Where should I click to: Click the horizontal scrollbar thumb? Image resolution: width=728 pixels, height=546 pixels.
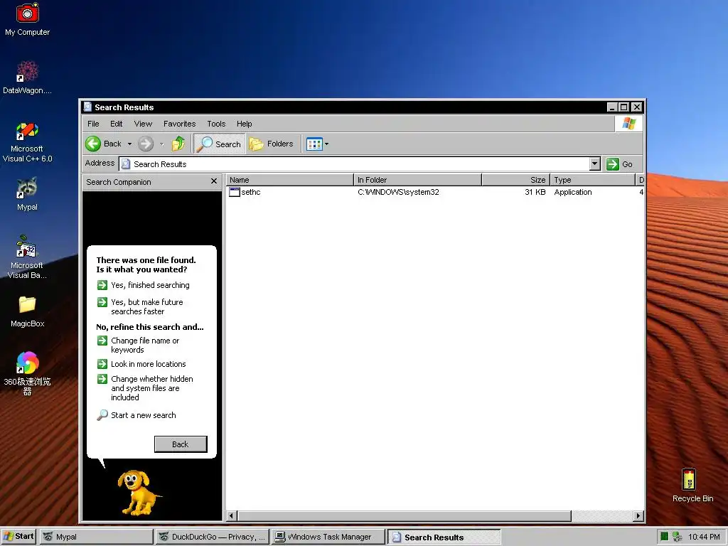(x=405, y=515)
